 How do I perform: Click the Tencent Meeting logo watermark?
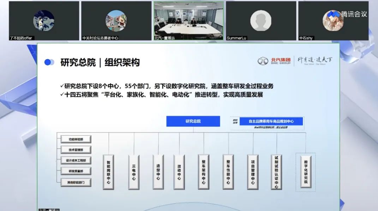coord(348,14)
